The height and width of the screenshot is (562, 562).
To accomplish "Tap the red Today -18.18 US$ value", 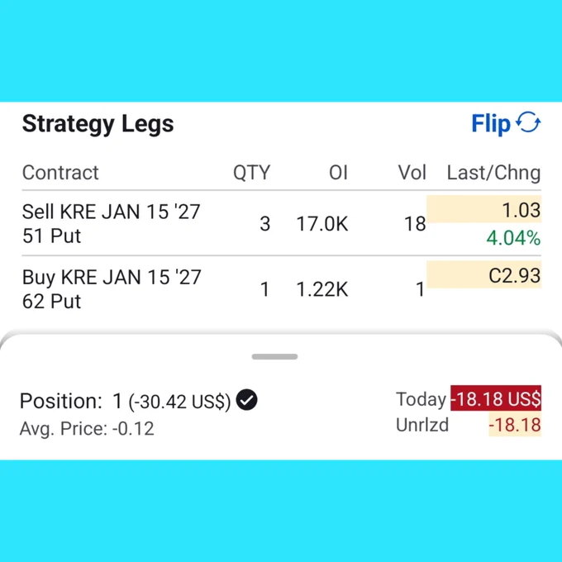I will pyautogui.click(x=496, y=398).
